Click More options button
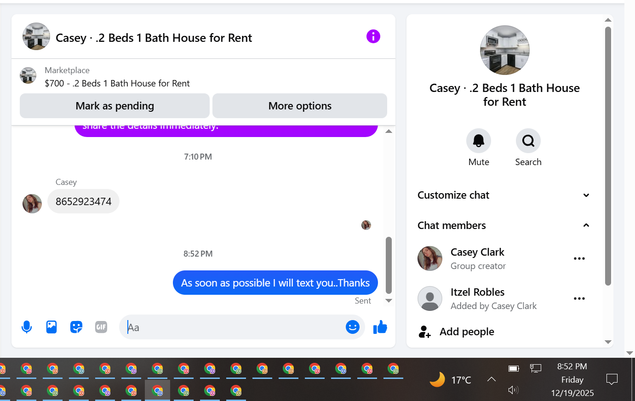The height and width of the screenshot is (401, 635). tap(300, 106)
